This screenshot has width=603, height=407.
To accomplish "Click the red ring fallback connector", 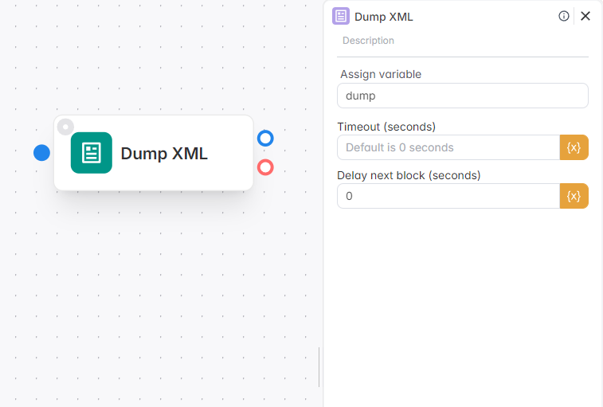I will point(265,167).
